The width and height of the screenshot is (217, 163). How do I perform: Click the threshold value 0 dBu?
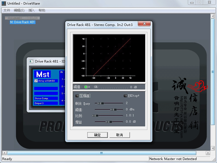tap(130, 109)
